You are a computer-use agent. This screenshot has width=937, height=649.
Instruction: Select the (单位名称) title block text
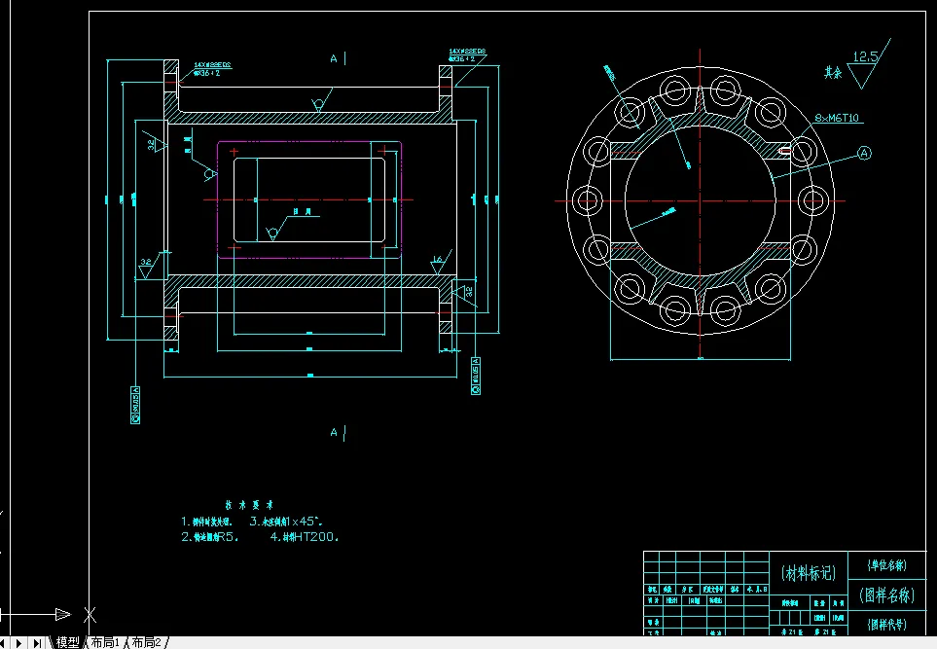coord(886,564)
